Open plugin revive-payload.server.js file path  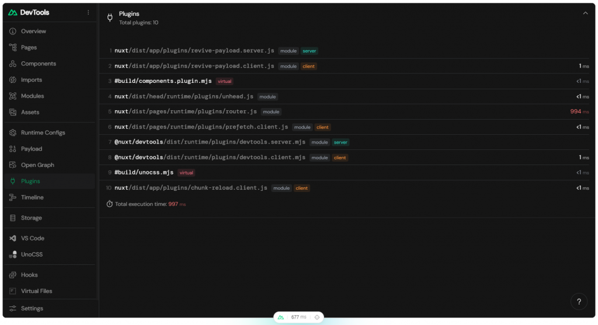point(194,51)
